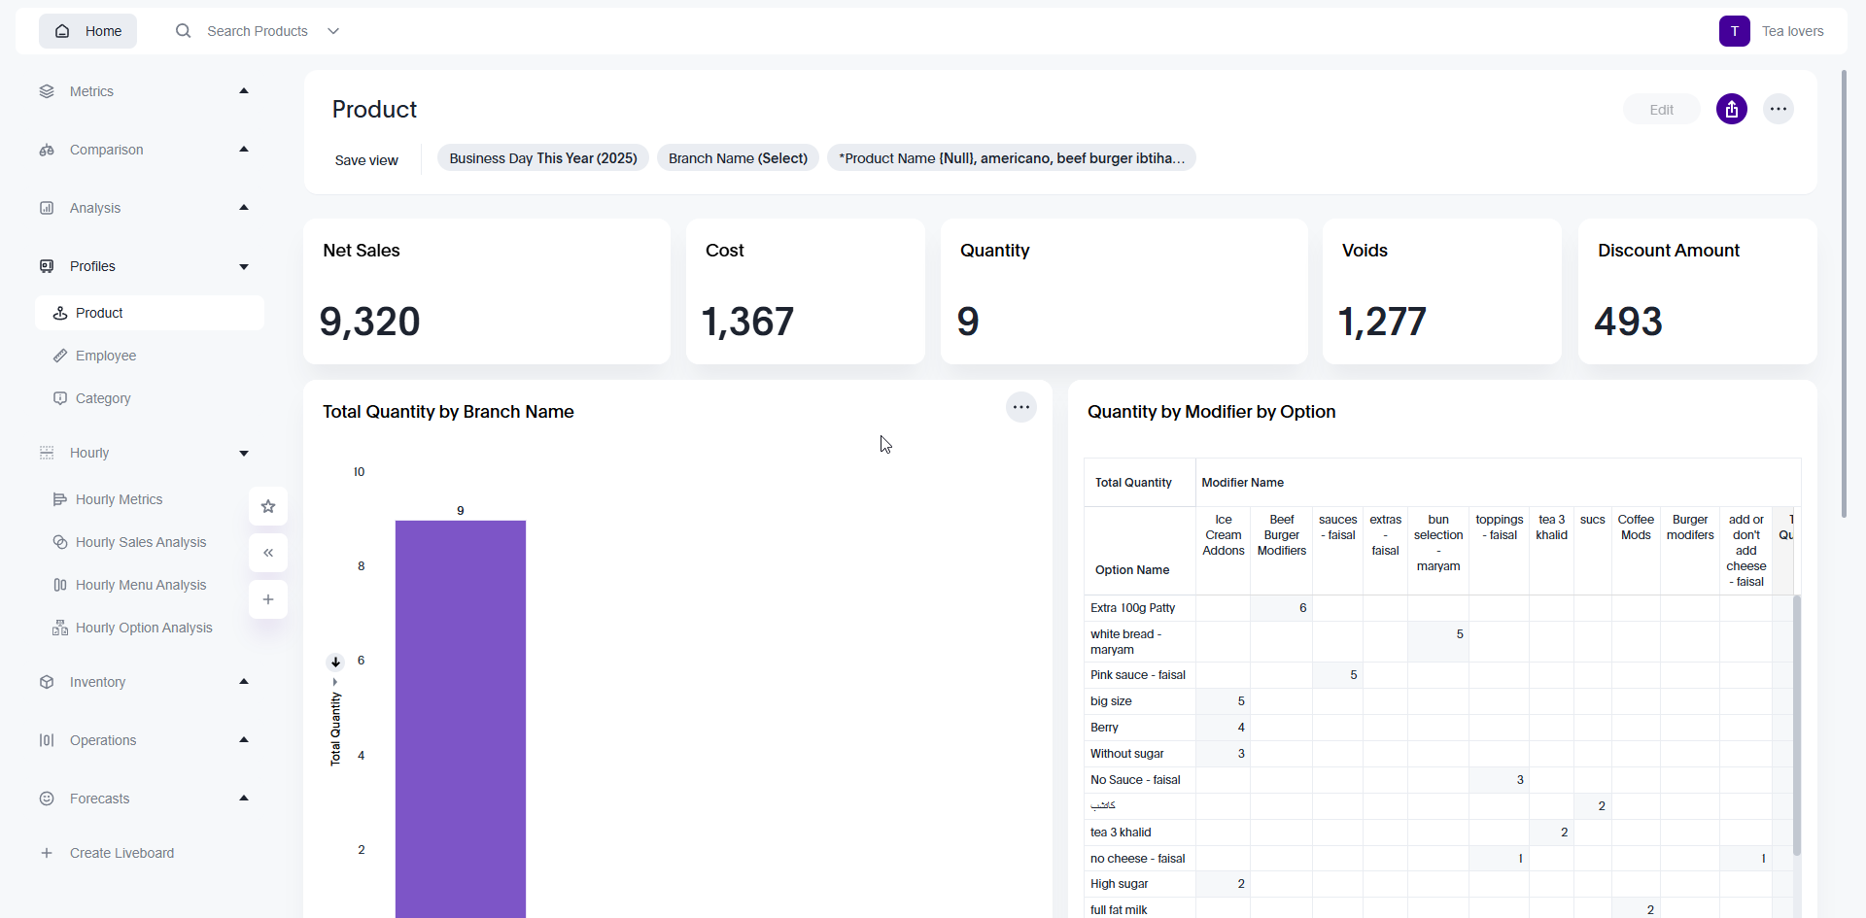The image size is (1866, 918).
Task: Collapse the sidebar with the double-arrow button
Action: click(x=267, y=552)
